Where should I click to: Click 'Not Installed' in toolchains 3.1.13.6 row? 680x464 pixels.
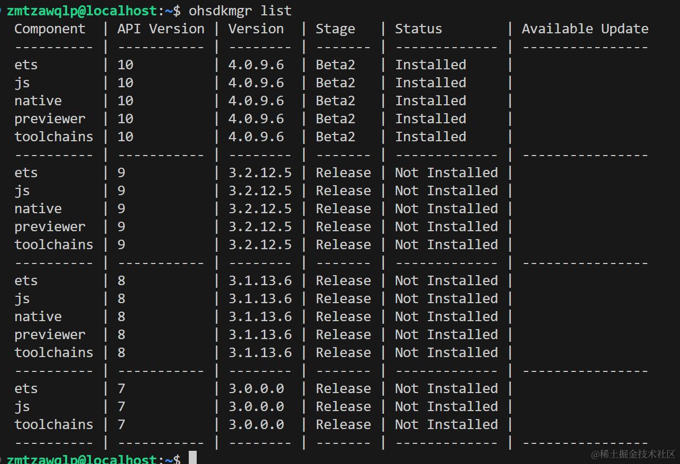point(446,353)
